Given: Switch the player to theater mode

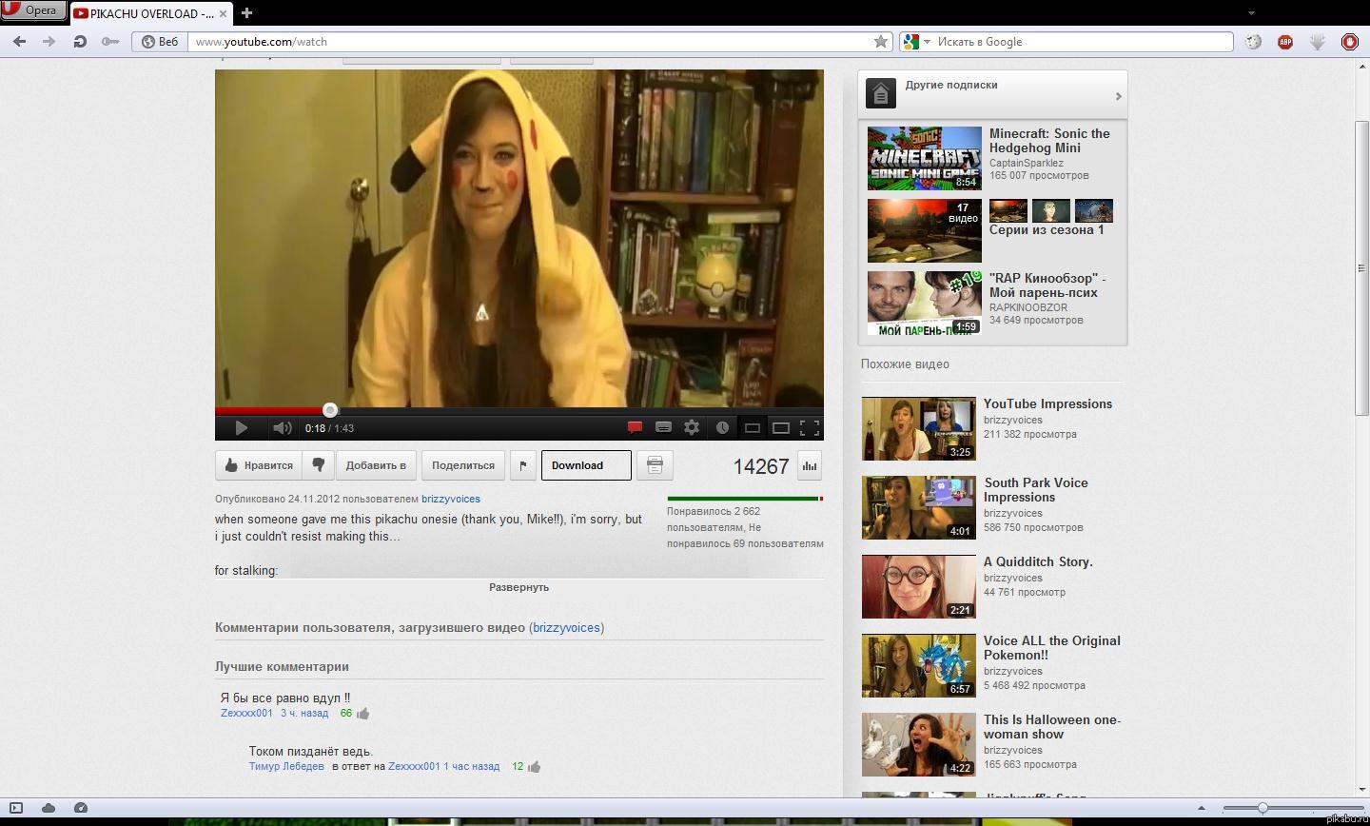Looking at the screenshot, I should point(781,427).
